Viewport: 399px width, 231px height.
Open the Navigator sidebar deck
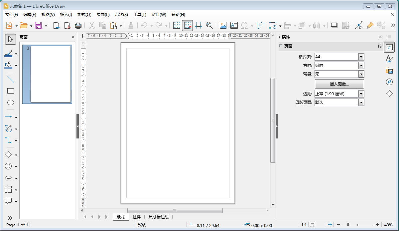389,82
